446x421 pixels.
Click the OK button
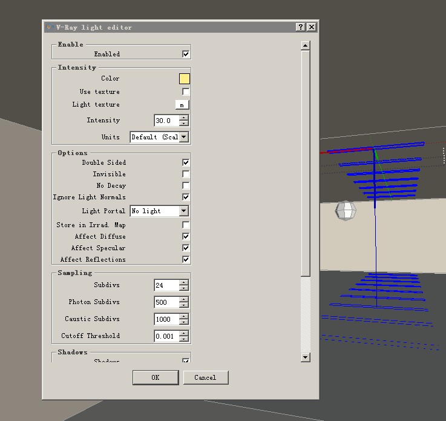tap(156, 377)
